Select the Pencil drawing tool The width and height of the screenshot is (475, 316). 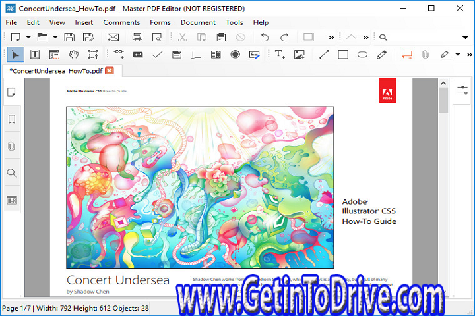pyautogui.click(x=382, y=55)
